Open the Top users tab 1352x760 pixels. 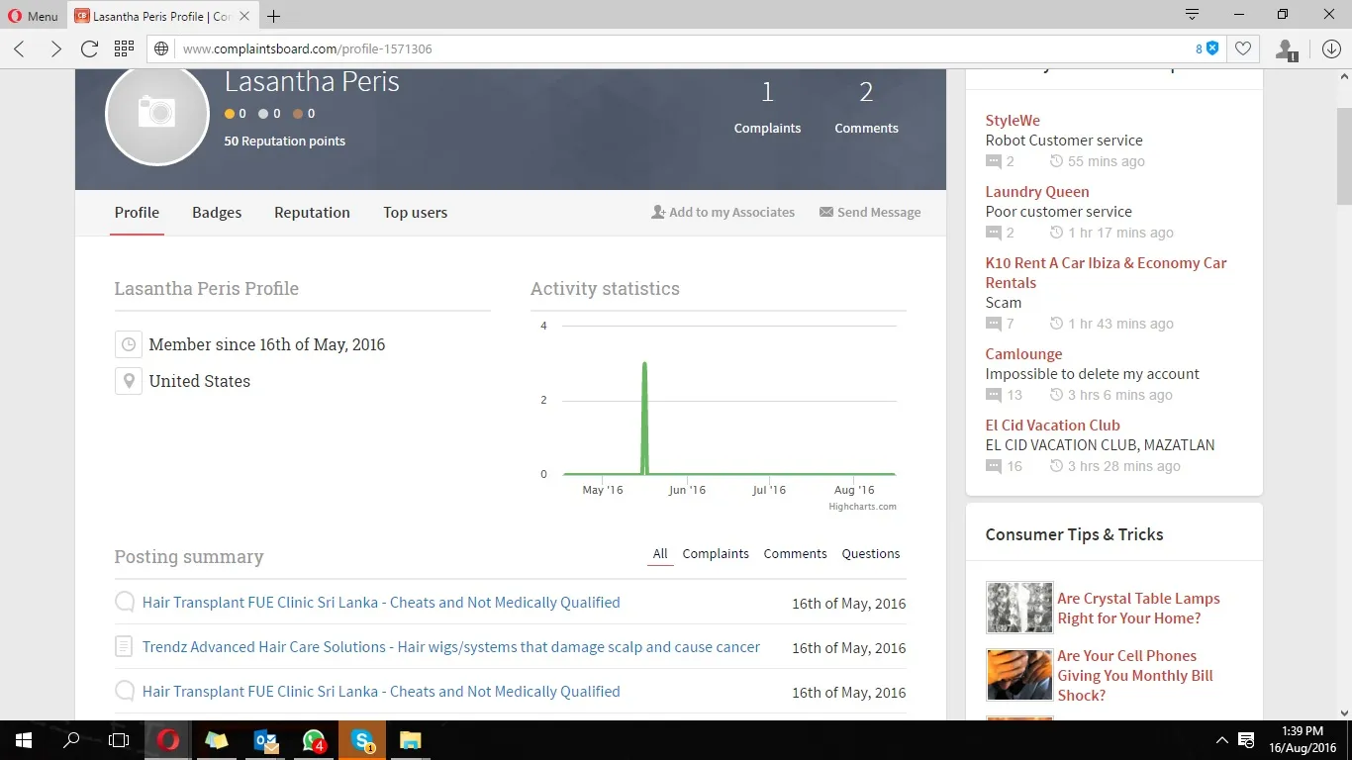[x=416, y=213]
